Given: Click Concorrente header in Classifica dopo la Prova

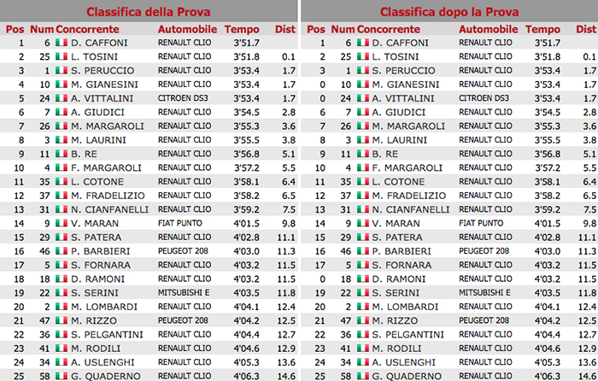Looking at the screenshot, I should (x=389, y=29).
